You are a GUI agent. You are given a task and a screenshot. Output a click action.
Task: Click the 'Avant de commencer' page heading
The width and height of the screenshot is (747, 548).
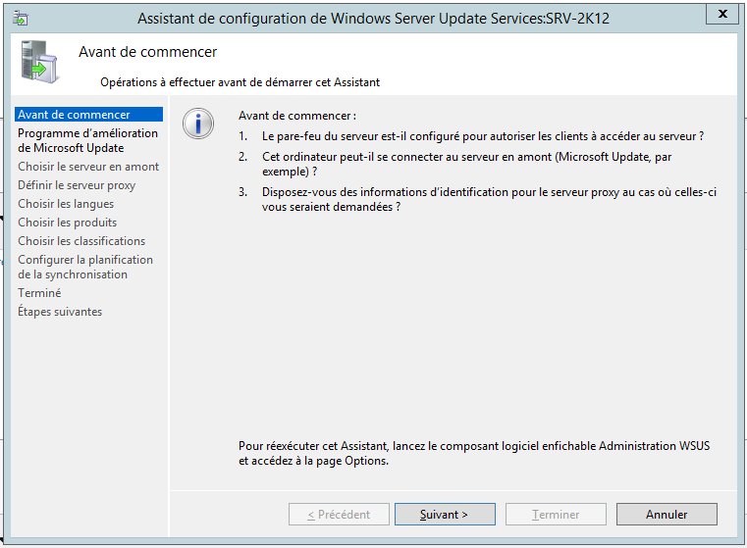click(x=147, y=52)
